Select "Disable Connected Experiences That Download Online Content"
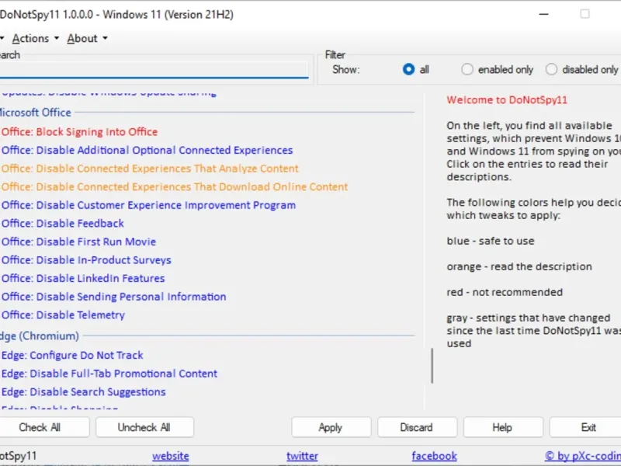Image resolution: width=621 pixels, height=466 pixels. [x=192, y=186]
